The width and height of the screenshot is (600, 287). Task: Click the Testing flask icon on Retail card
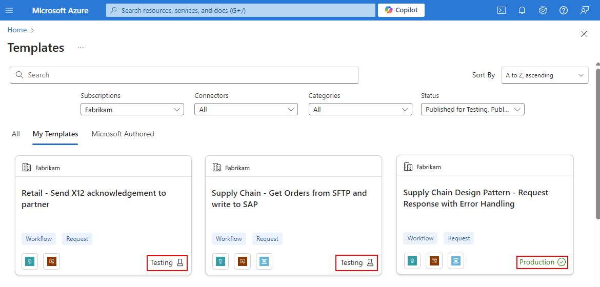(180, 262)
